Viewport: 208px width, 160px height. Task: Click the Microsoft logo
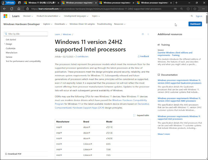(5, 16)
